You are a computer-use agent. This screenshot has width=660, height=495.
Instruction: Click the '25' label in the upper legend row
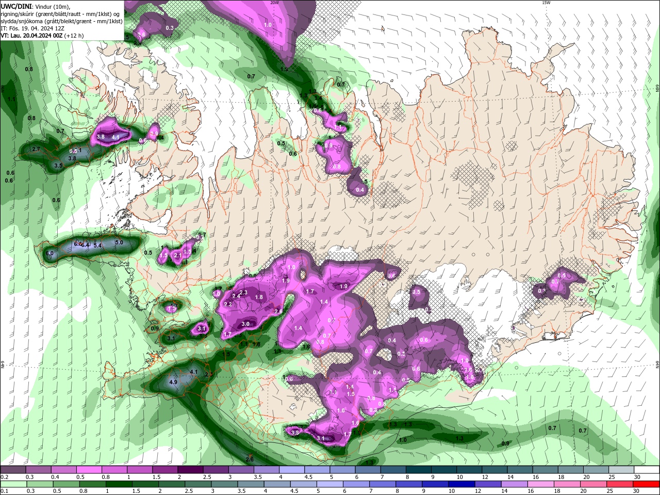612,477
